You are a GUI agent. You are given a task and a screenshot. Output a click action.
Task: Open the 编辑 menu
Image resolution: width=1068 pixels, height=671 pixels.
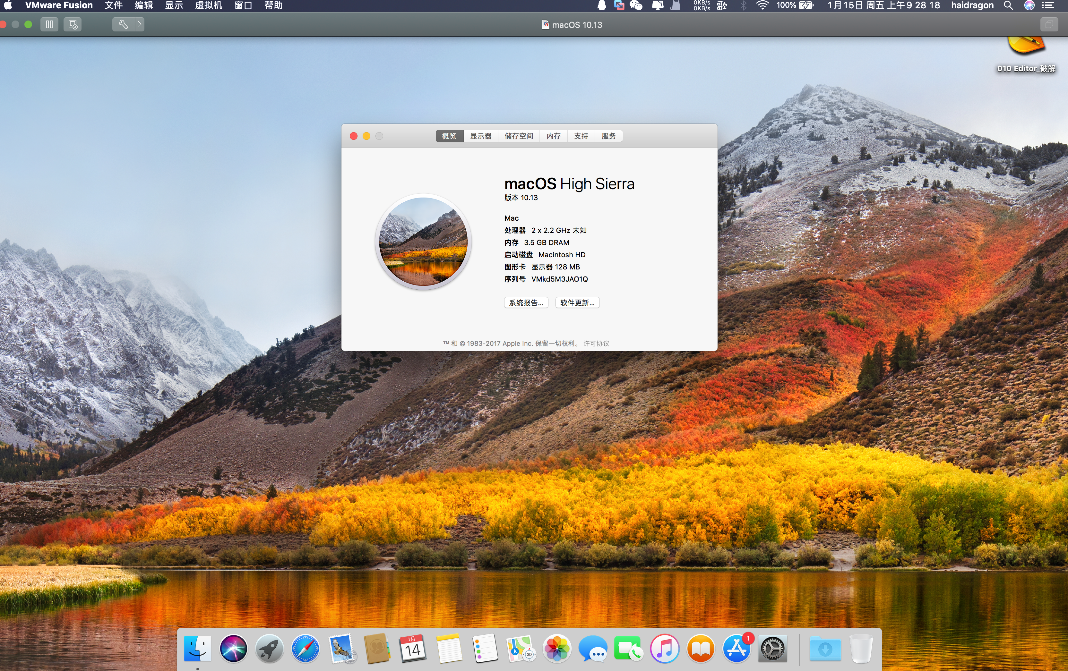click(x=144, y=5)
